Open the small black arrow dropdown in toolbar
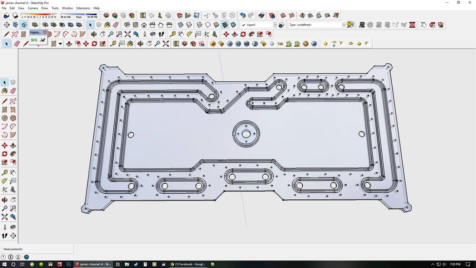The width and height of the screenshot is (476, 268). pos(60,44)
